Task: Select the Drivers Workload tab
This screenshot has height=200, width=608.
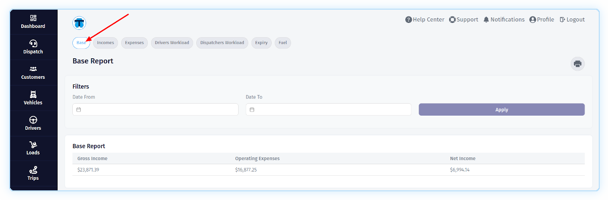Action: 172,43
